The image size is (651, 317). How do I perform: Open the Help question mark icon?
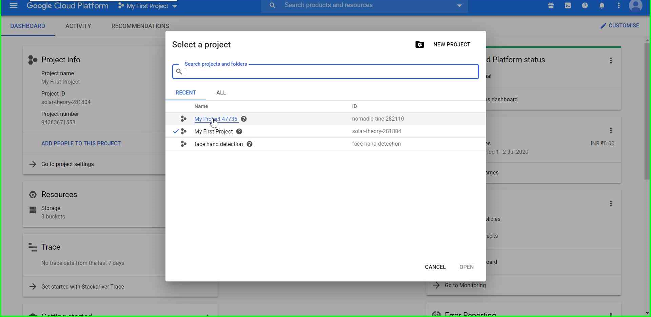tap(585, 5)
